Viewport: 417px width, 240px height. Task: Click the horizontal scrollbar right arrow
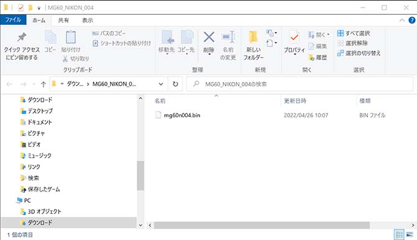(413, 225)
